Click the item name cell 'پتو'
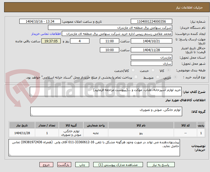This screenshot has height=172, width=210. pos(141,133)
